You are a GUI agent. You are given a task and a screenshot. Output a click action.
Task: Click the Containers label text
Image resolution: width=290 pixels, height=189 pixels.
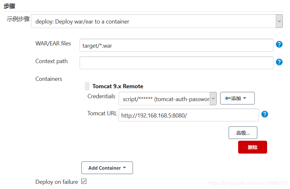coord(49,79)
